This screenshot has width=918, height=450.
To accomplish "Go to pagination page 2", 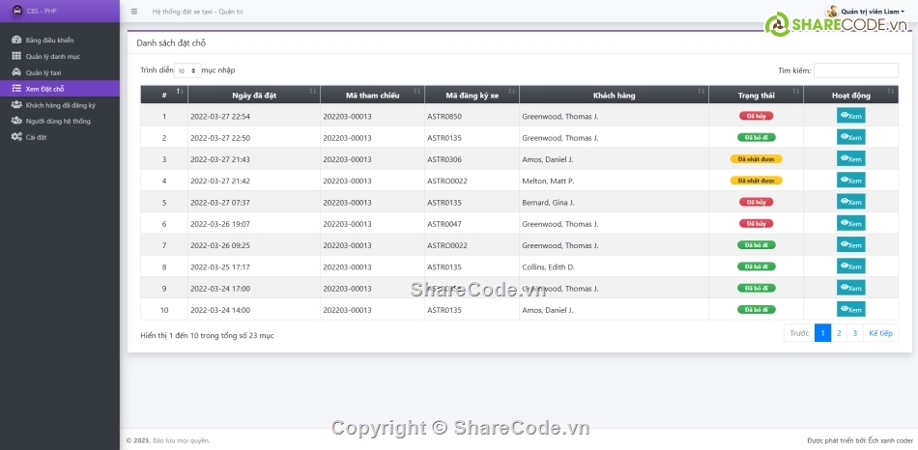I will point(839,333).
